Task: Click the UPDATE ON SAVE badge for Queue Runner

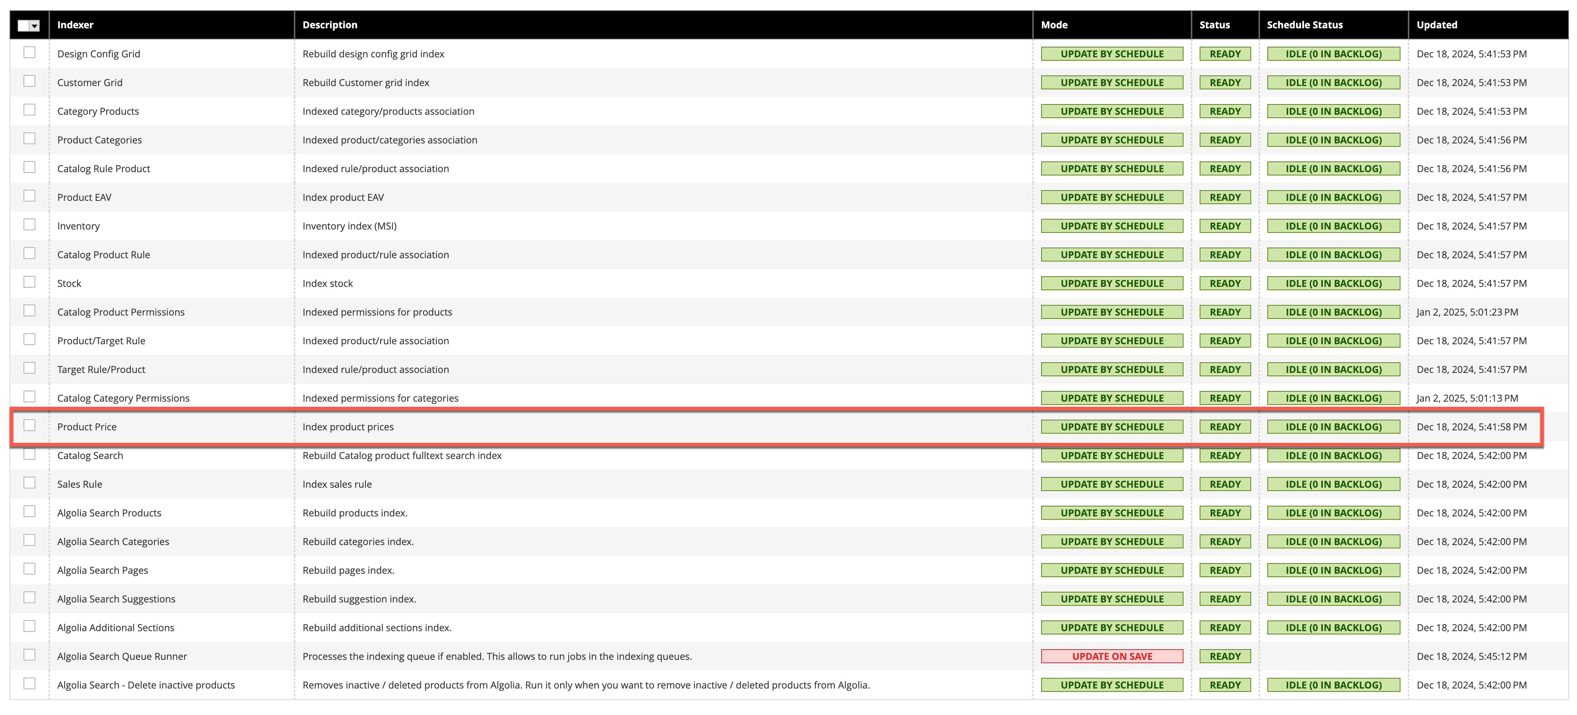Action: click(x=1111, y=656)
